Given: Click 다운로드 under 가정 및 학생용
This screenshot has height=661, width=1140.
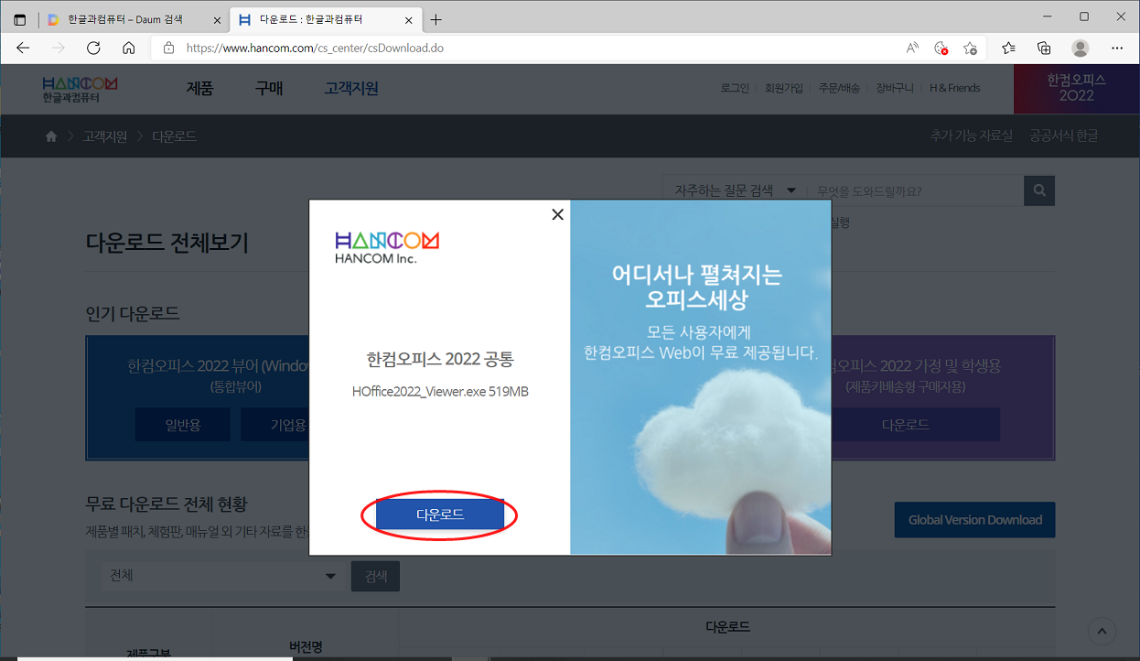Looking at the screenshot, I should 905,425.
